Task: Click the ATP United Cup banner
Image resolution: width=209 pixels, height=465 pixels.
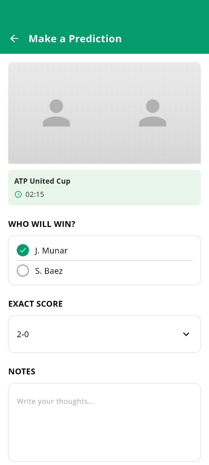Action: tap(104, 187)
